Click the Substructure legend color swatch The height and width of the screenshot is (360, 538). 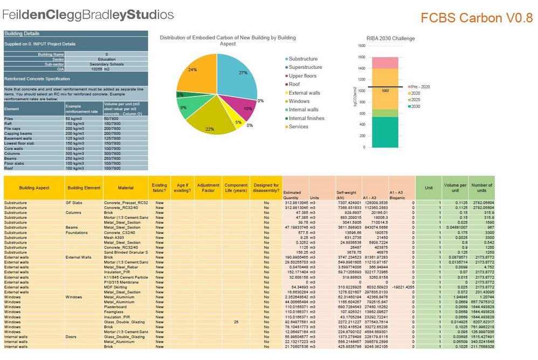[286, 59]
